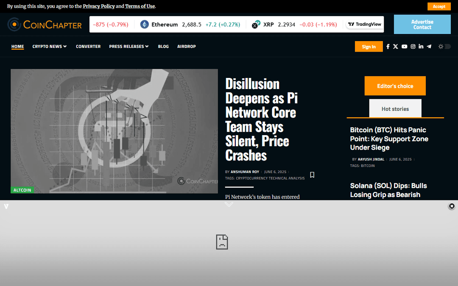Click the Cryptocurrency Technical Analysis tag
Viewport: 458px width, 286px height.
click(x=270, y=178)
